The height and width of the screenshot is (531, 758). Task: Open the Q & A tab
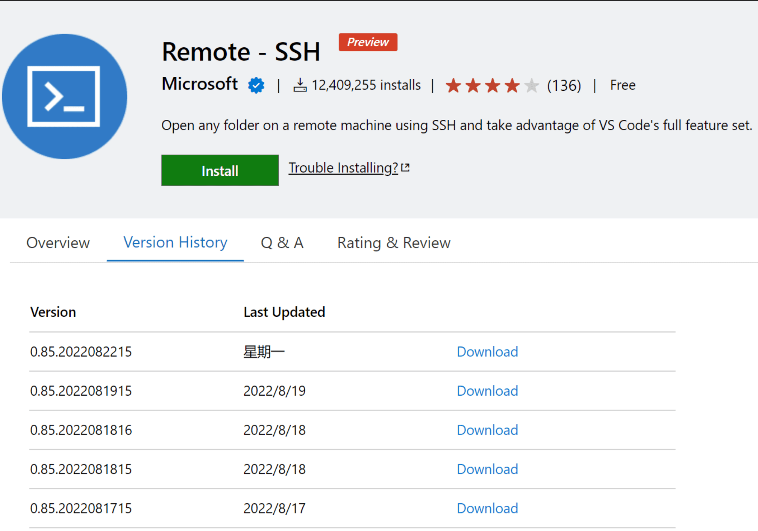pyautogui.click(x=282, y=243)
